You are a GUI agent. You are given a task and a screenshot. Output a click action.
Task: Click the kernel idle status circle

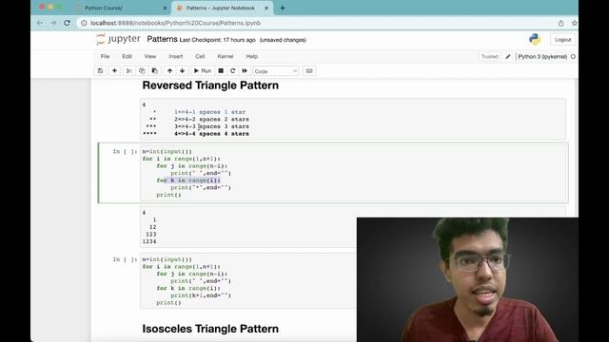(x=573, y=57)
